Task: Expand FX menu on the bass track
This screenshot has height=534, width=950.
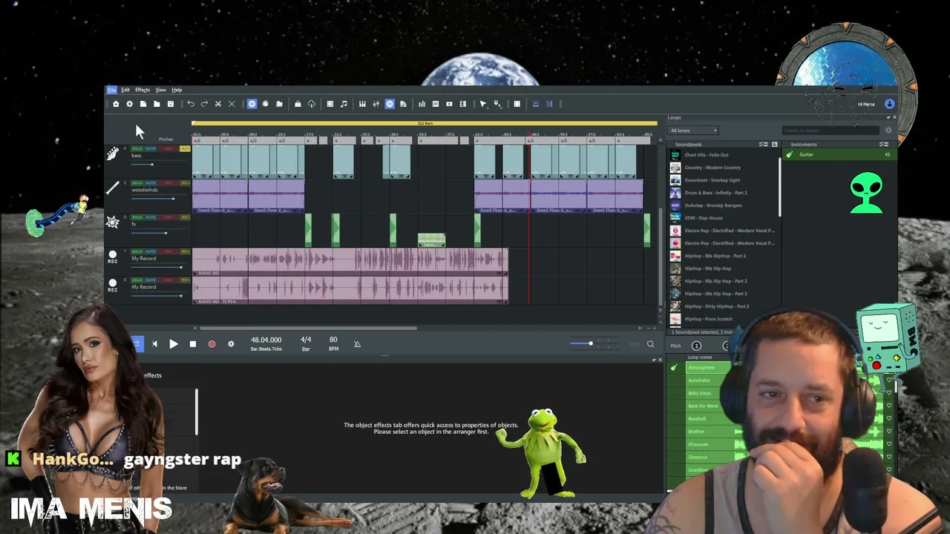Action: tap(186, 149)
